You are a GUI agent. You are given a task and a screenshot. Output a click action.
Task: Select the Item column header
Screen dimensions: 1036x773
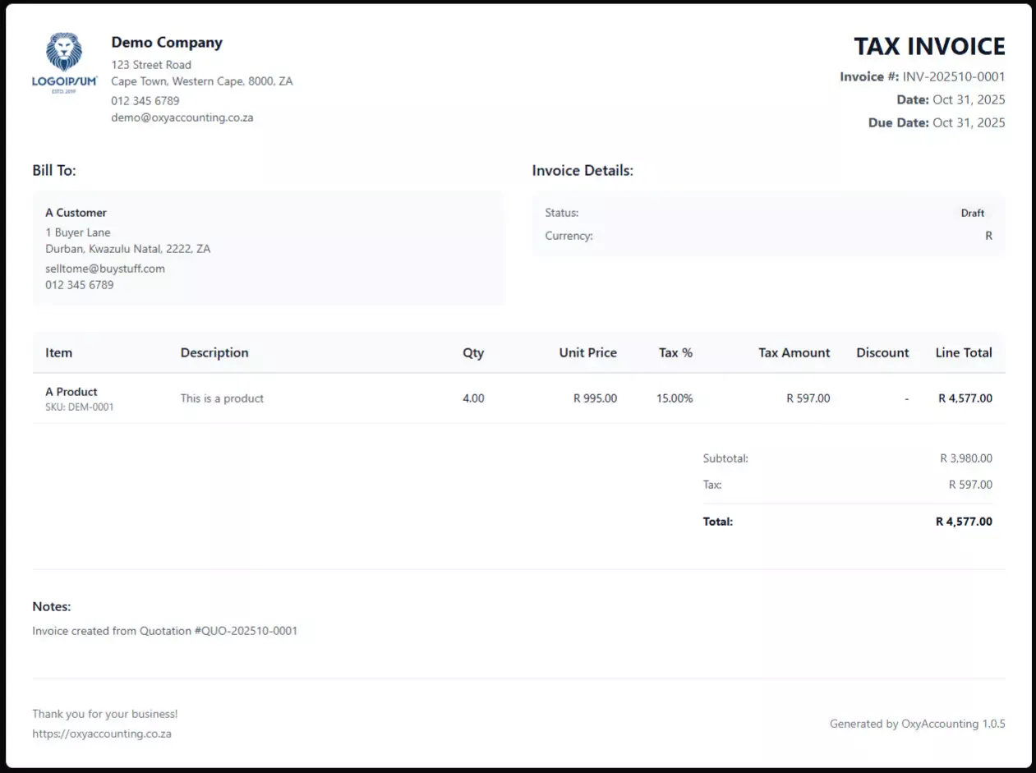[x=58, y=352]
